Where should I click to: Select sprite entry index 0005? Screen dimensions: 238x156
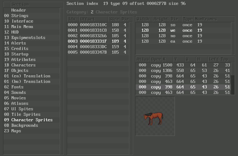click(x=97, y=52)
